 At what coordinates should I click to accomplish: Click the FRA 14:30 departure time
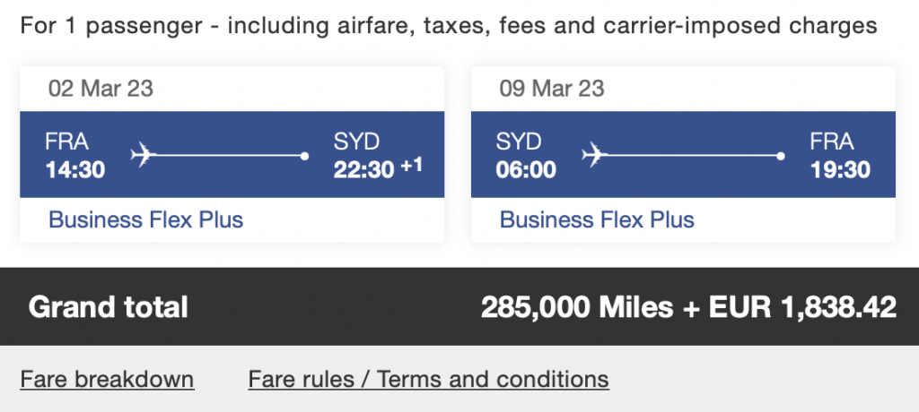point(74,169)
